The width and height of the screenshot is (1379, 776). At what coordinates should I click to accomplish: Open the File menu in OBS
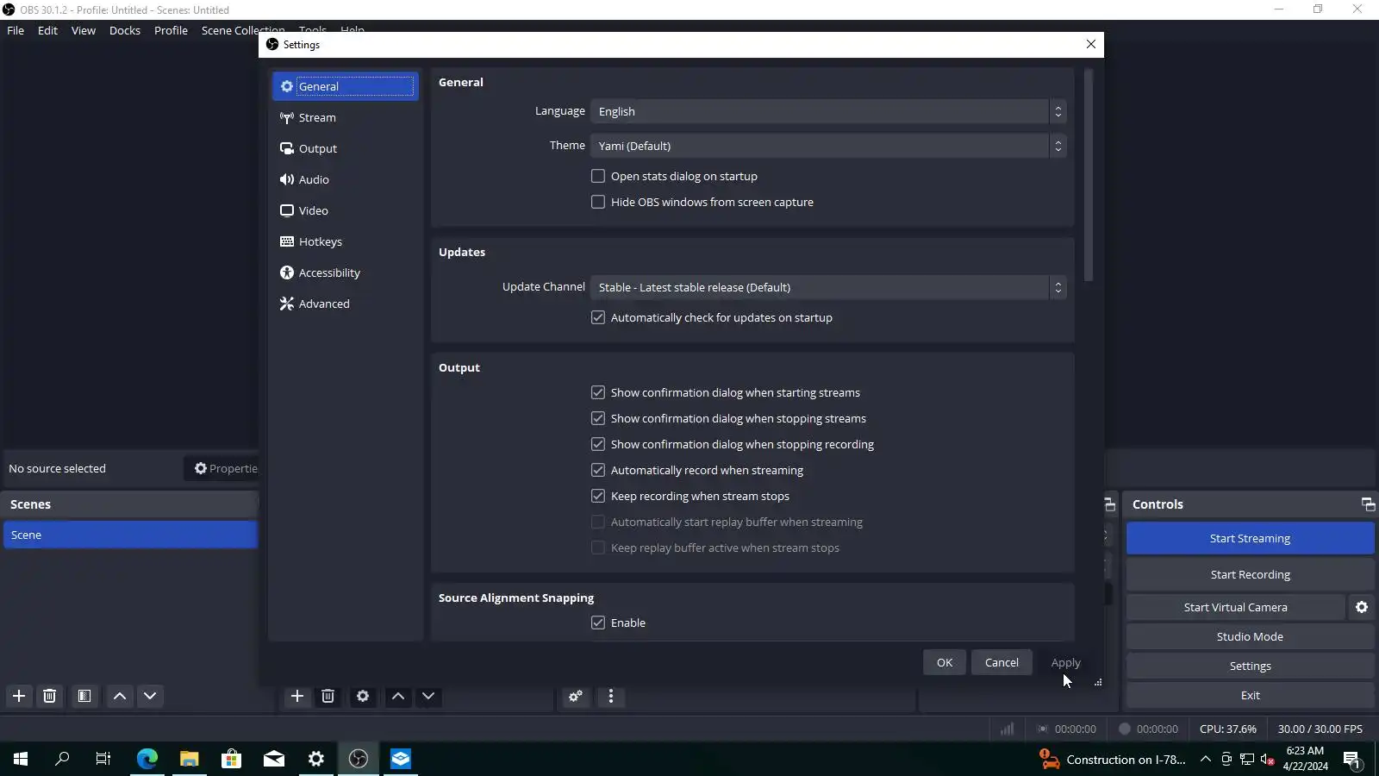click(x=16, y=30)
